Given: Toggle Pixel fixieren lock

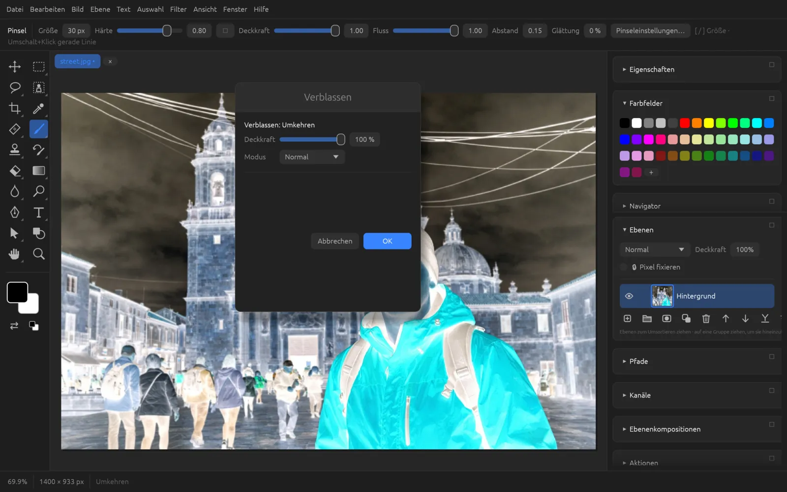Looking at the screenshot, I should click(624, 267).
